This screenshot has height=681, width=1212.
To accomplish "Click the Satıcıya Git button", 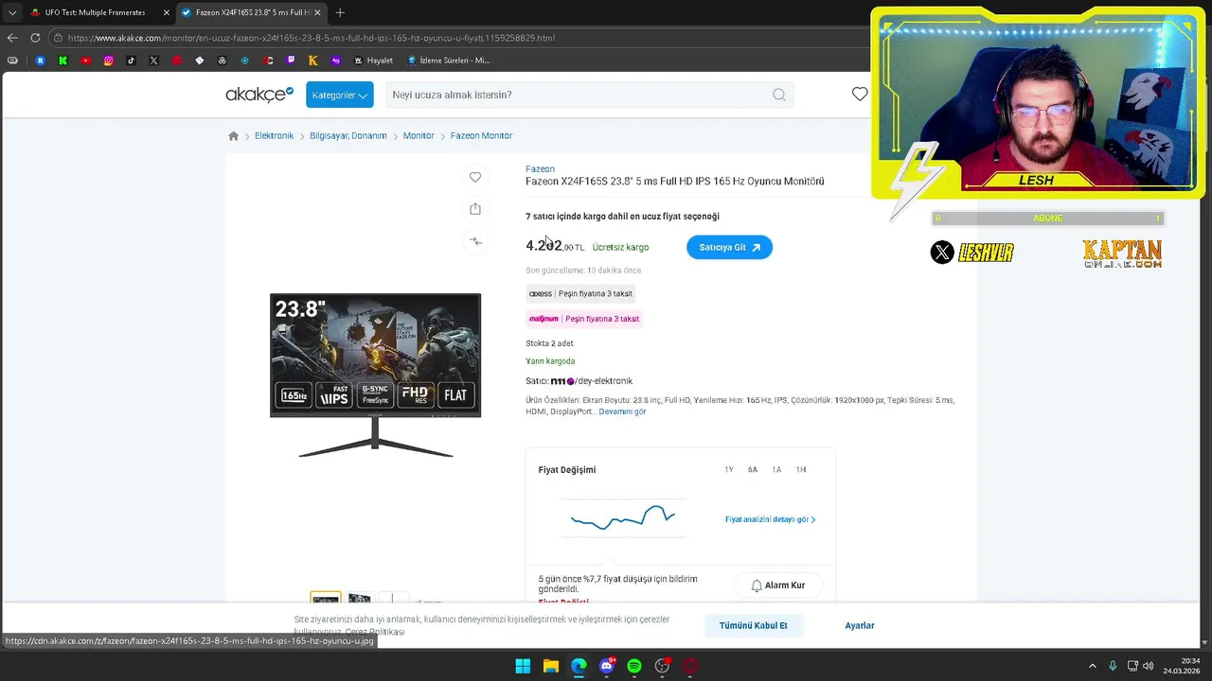I will coord(729,247).
